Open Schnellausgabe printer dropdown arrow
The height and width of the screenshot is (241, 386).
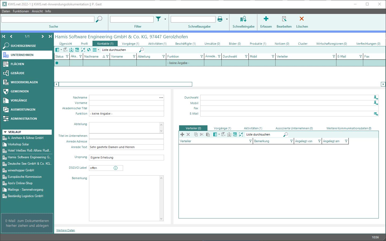pyautogui.click(x=227, y=19)
